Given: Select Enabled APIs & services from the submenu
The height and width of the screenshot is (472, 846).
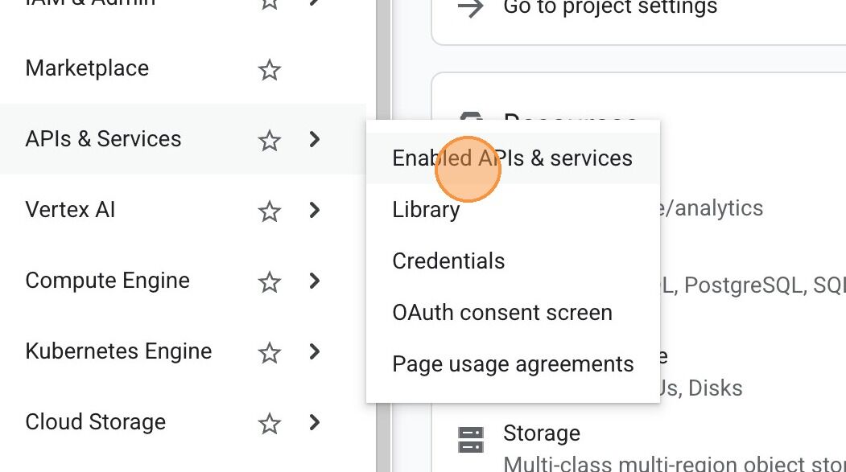Looking at the screenshot, I should click(512, 158).
